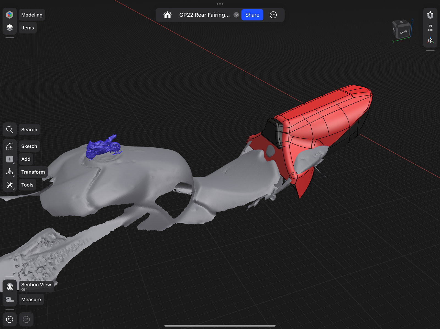This screenshot has height=329, width=440.
Task: Open the Tools wrench icon
Action: click(x=10, y=185)
